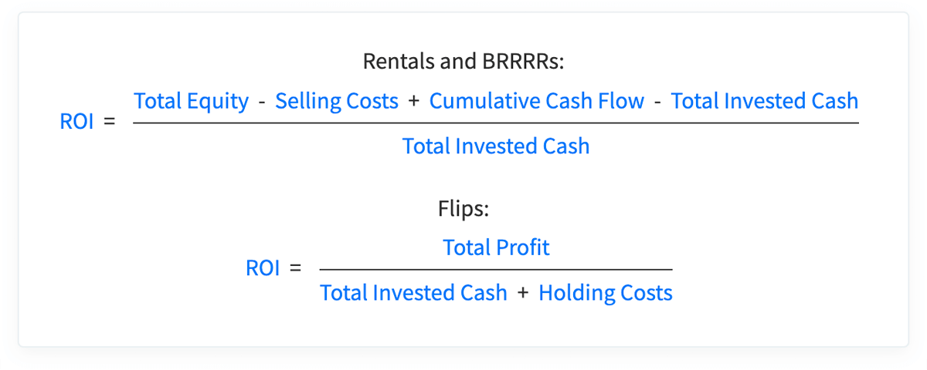The width and height of the screenshot is (927, 370).
Task: Click the ROI link in the Flips formula
Action: pyautogui.click(x=263, y=268)
